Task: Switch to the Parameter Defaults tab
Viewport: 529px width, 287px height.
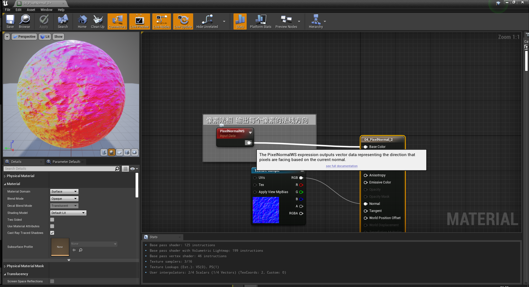Action: pyautogui.click(x=65, y=162)
